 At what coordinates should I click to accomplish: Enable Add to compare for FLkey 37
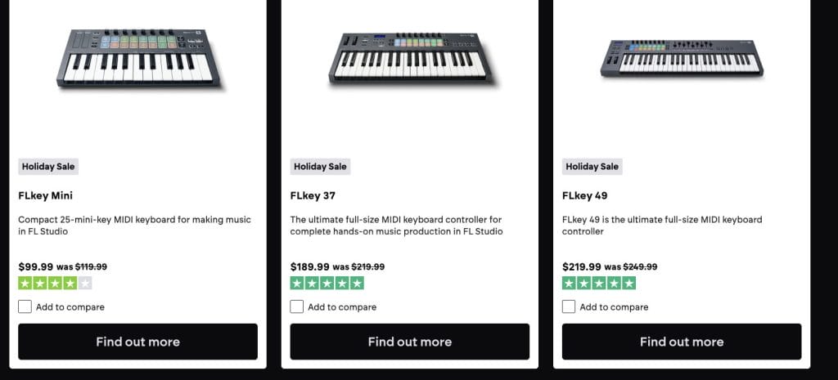click(x=297, y=306)
